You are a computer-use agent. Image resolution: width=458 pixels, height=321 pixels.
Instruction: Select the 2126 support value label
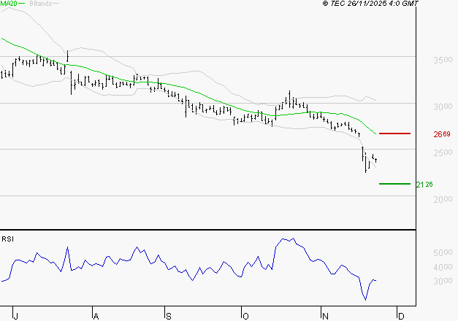point(424,185)
